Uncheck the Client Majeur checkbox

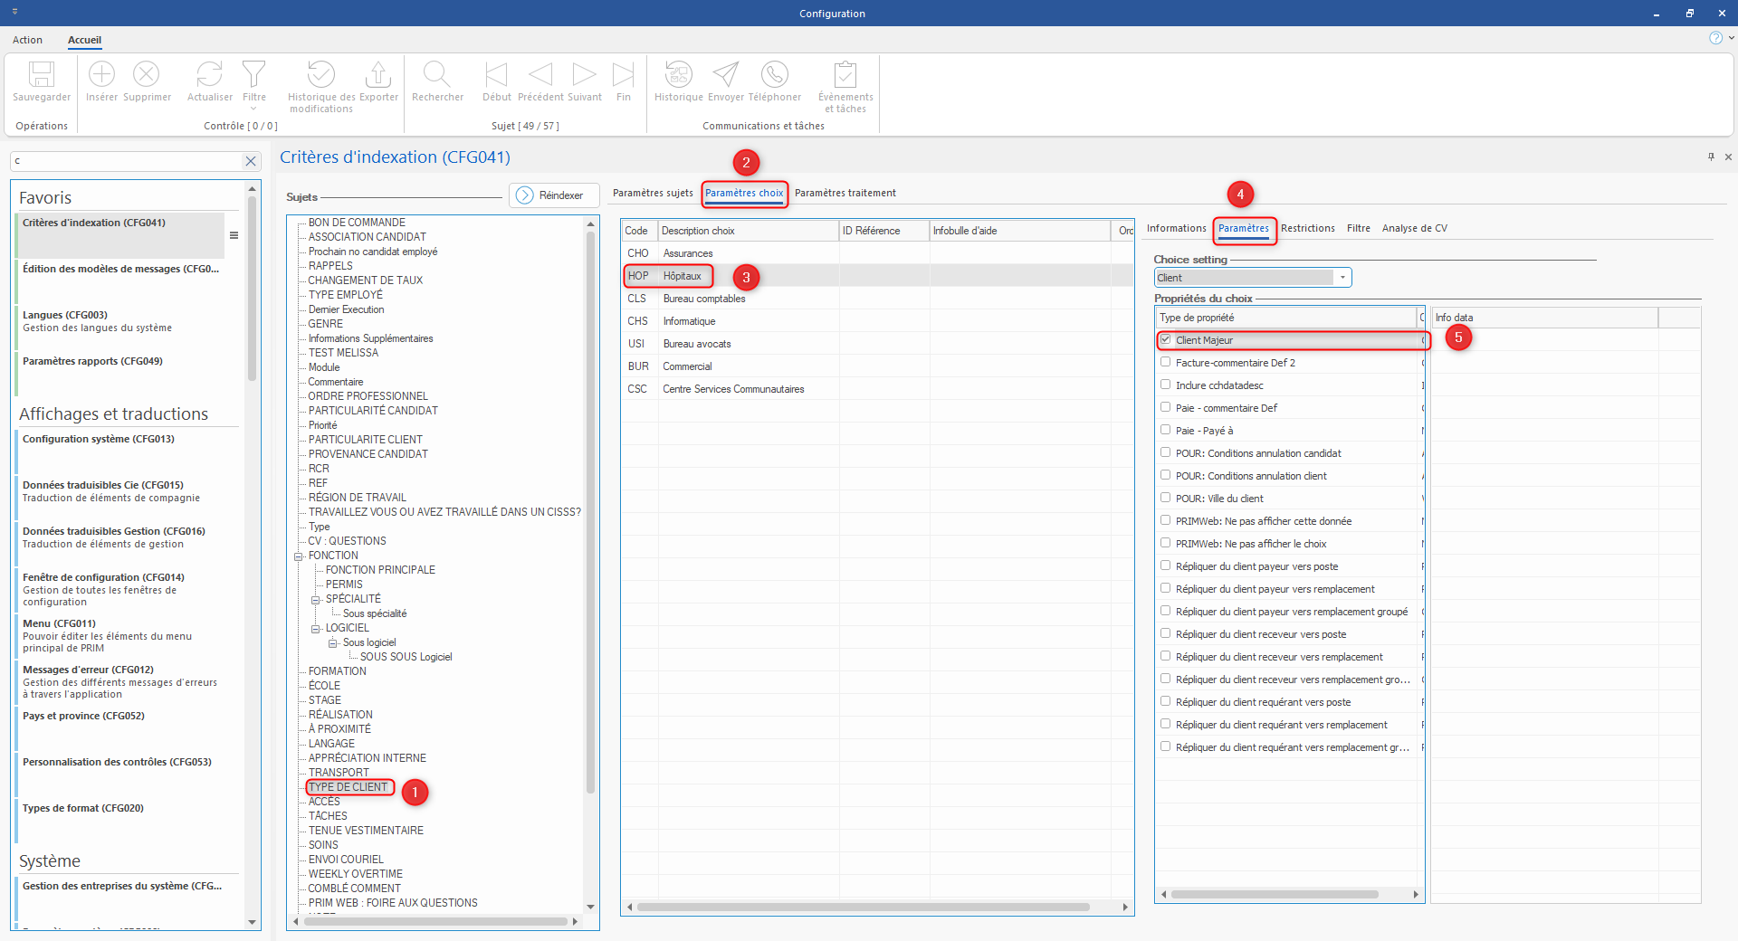tap(1166, 340)
